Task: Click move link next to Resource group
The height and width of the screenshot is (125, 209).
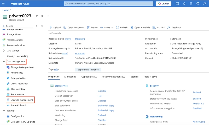Action: 68,39
